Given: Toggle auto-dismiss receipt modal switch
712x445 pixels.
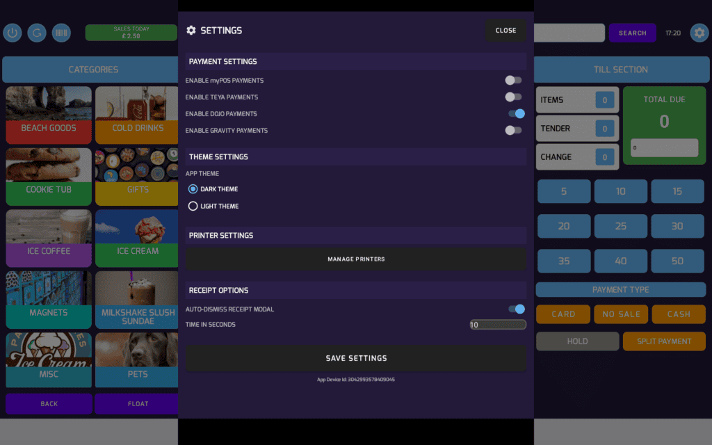Looking at the screenshot, I should pos(517,309).
